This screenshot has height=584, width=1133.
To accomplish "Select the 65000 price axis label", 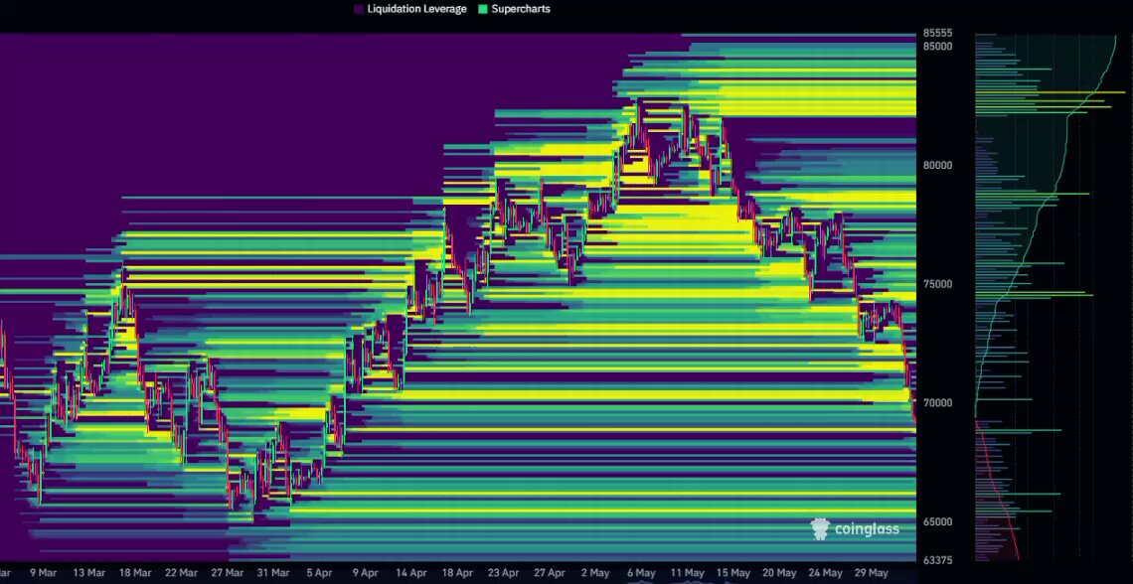I will click(937, 521).
